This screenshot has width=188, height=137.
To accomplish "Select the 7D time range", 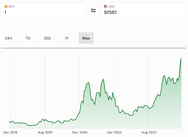I will pos(28,38).
